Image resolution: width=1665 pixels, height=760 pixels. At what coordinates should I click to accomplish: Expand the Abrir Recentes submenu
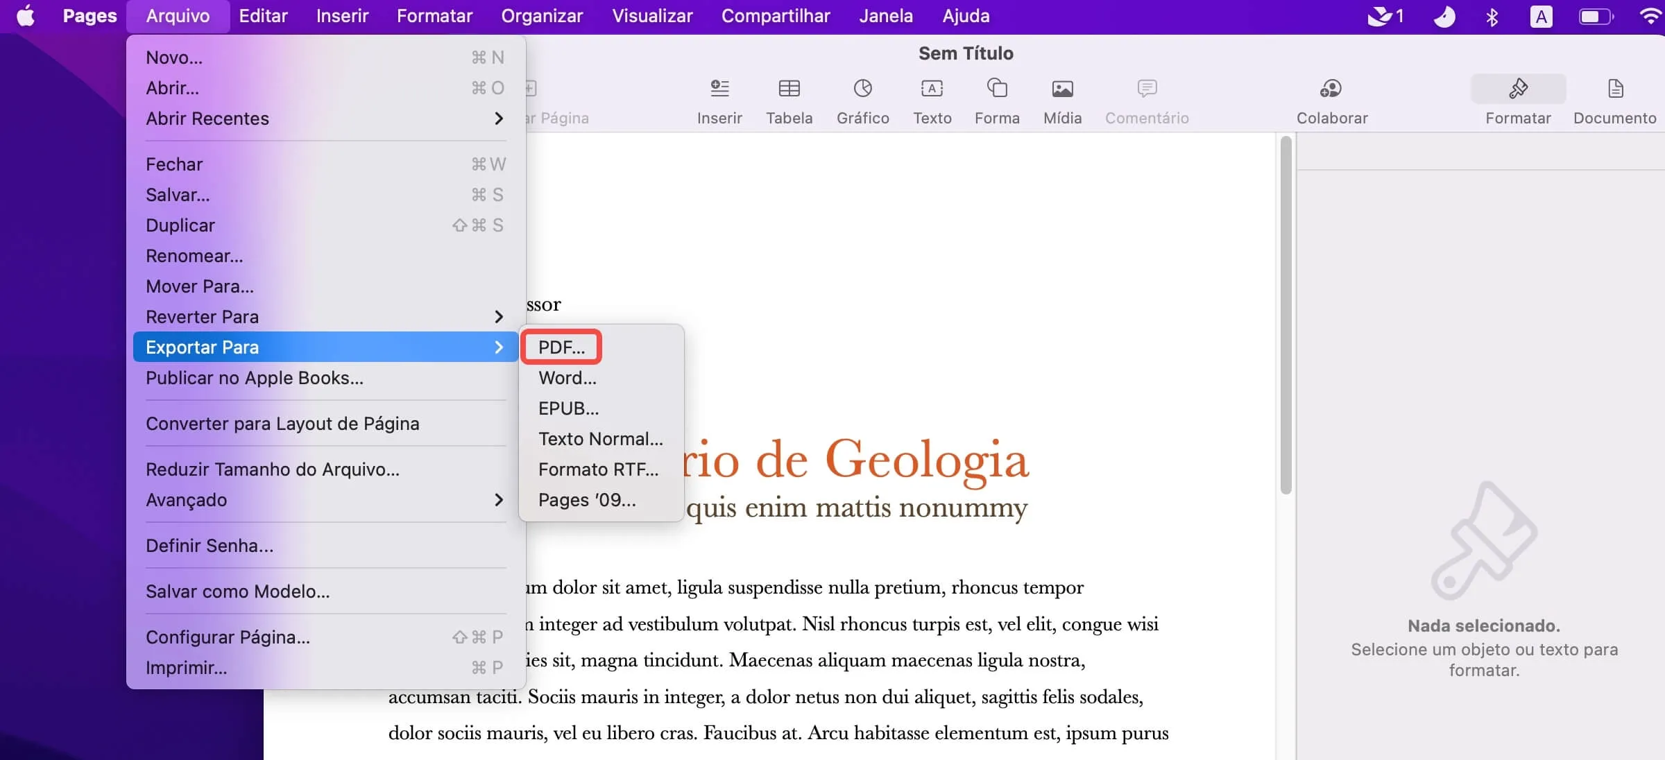coord(207,118)
